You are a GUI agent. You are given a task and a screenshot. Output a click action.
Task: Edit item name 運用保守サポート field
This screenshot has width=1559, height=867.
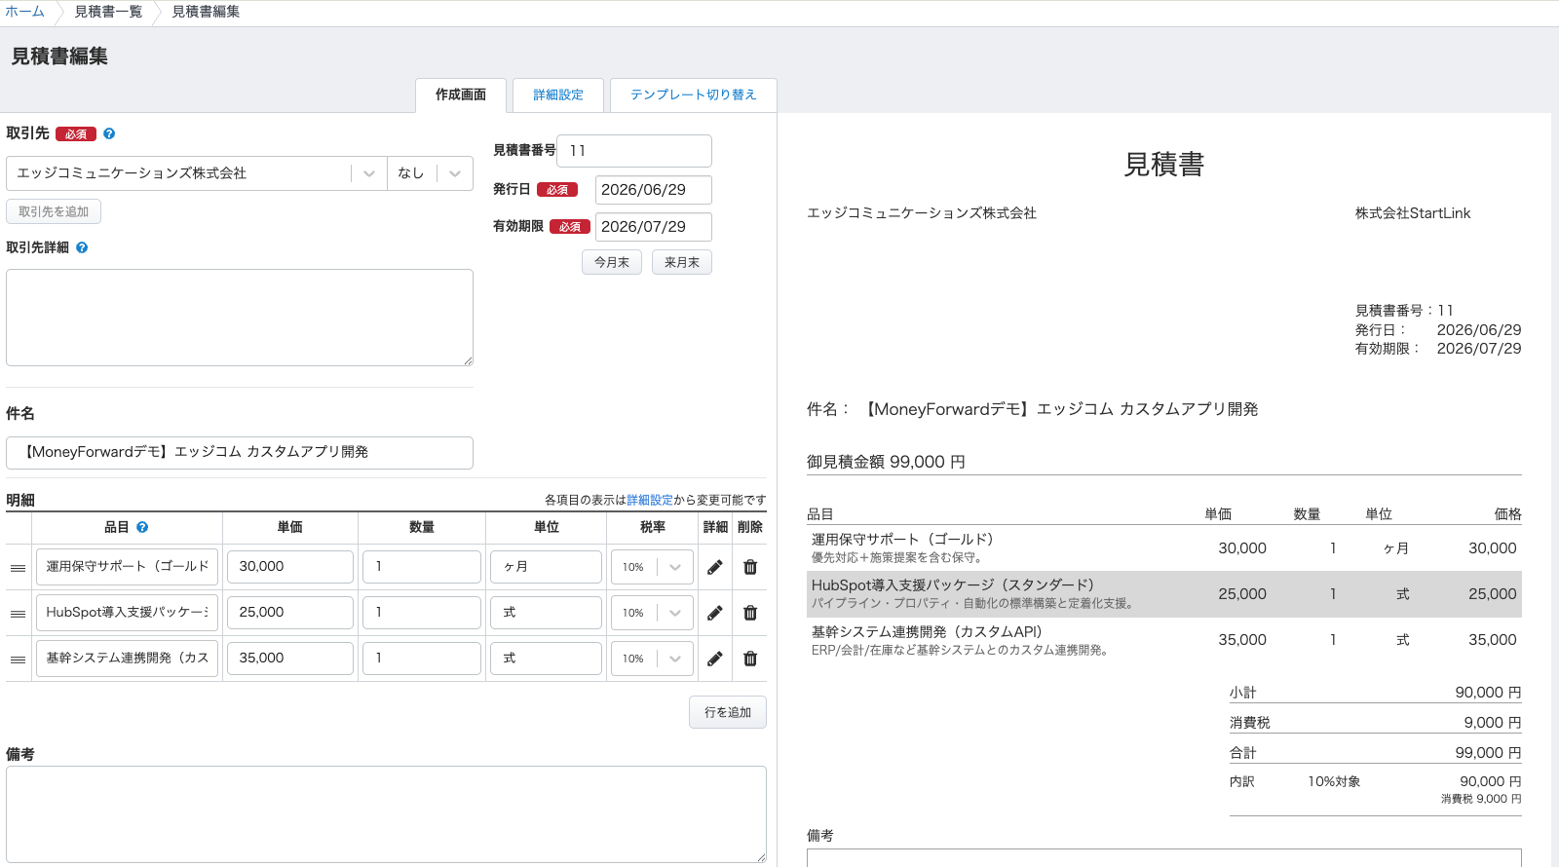coord(127,567)
